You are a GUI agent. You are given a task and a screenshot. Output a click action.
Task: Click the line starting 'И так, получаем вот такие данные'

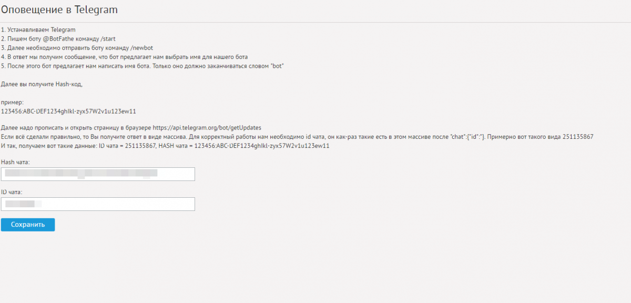coord(165,146)
